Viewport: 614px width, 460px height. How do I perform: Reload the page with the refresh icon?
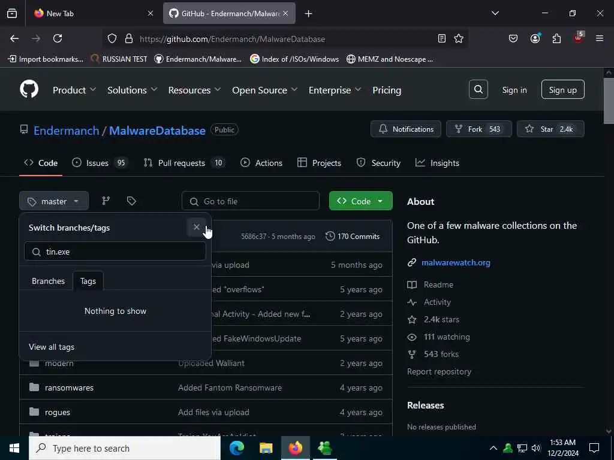pos(58,38)
